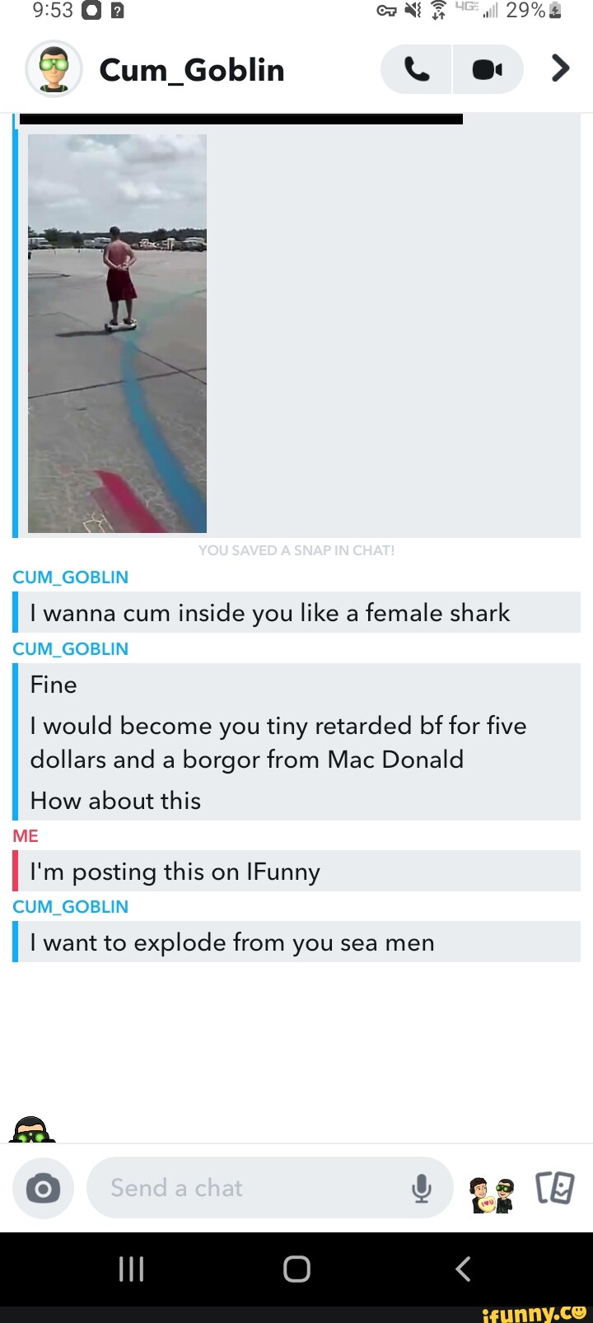Open the media gallery cards icon
Image resolution: width=593 pixels, height=1323 pixels.
point(554,1188)
